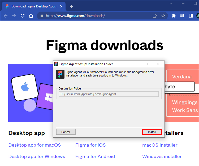Select the Download Figma Desktop Apps tab
Screen dimensions: 199x166
tap(34, 6)
